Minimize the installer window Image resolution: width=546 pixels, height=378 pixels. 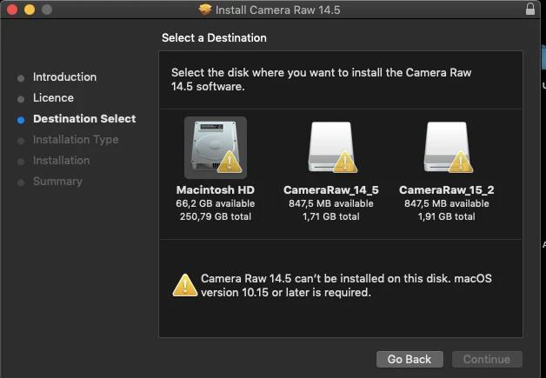point(29,10)
